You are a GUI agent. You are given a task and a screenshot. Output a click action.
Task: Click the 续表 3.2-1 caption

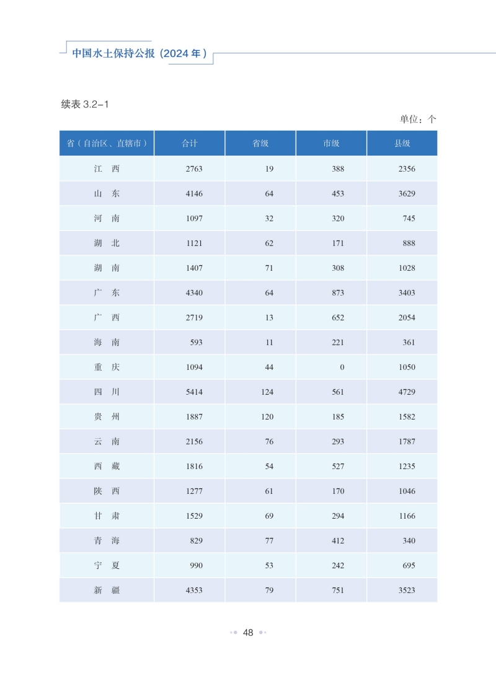(x=84, y=104)
